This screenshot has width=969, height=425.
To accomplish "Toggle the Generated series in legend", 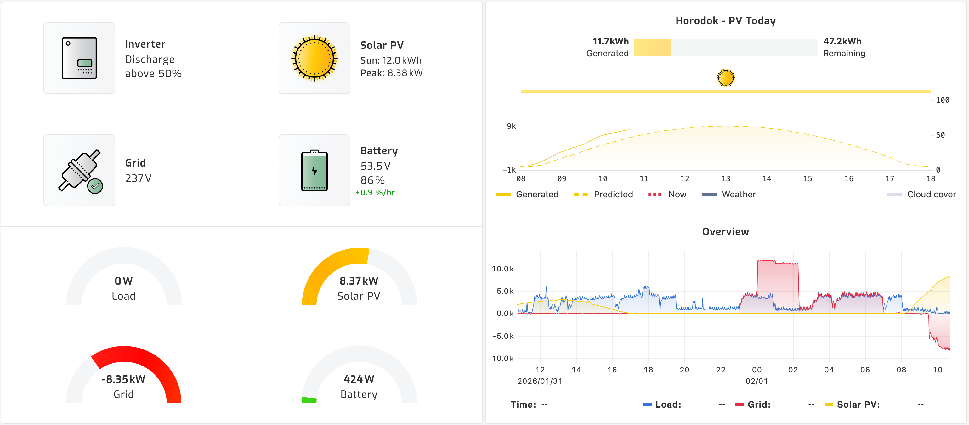I will click(x=536, y=195).
